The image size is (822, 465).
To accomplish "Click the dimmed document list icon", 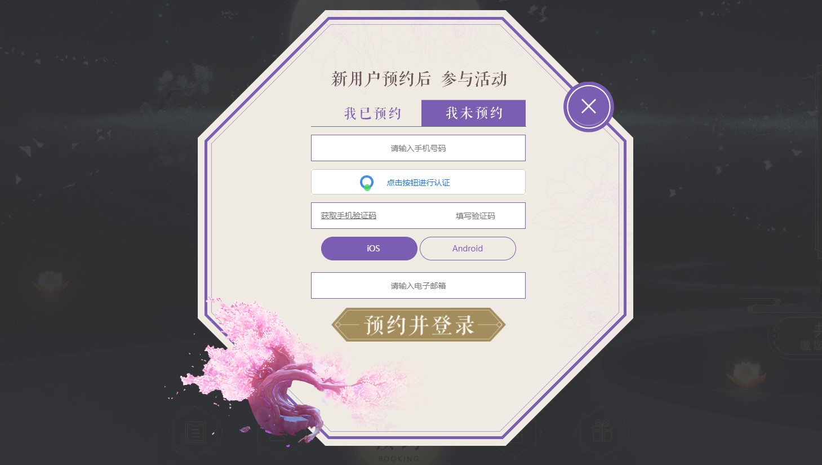I will pyautogui.click(x=195, y=432).
